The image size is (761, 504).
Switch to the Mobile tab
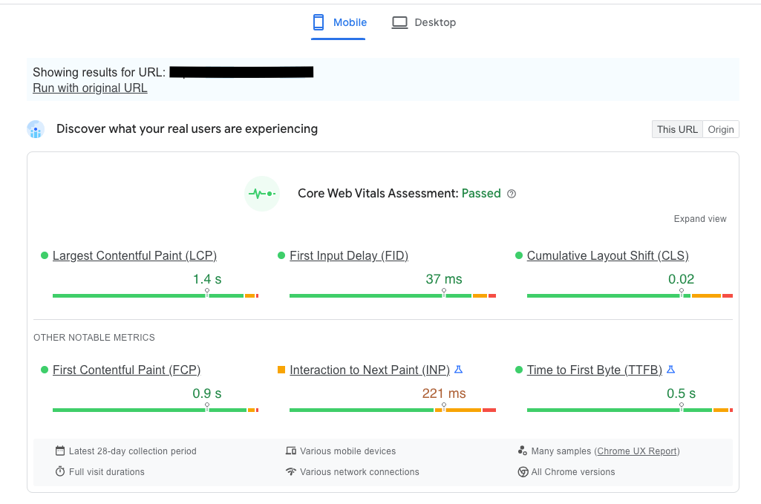339,23
